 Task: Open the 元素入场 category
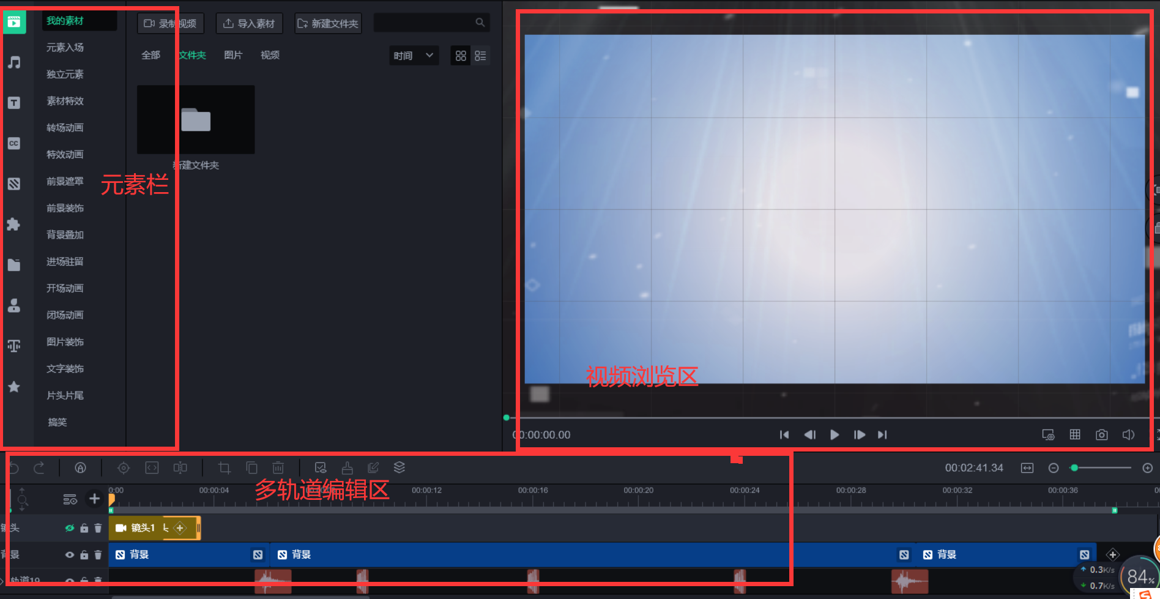tap(65, 47)
